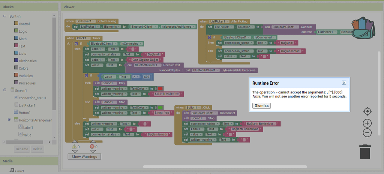Zoom in with the plus icon

[x=367, y=123]
